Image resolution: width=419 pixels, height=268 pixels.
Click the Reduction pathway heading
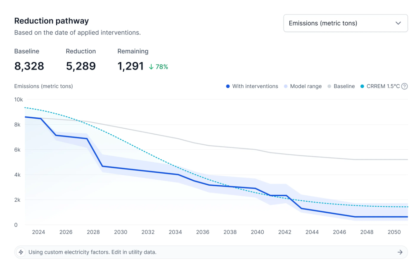(52, 21)
